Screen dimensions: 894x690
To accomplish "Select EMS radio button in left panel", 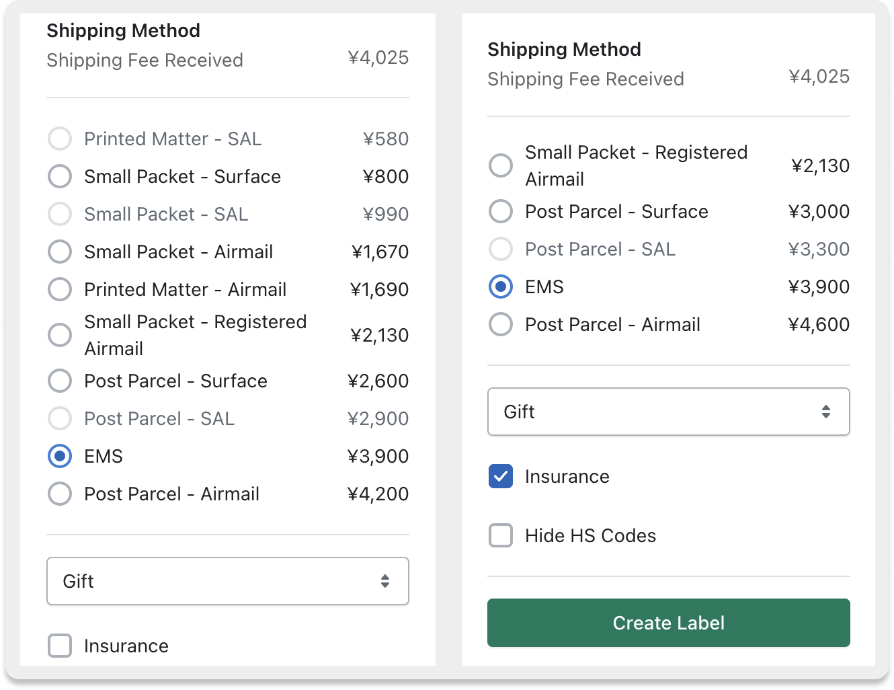I will coord(60,457).
